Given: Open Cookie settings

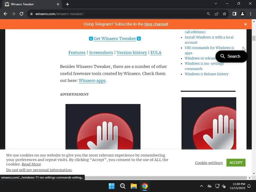Looking at the screenshot, I should (209, 162).
